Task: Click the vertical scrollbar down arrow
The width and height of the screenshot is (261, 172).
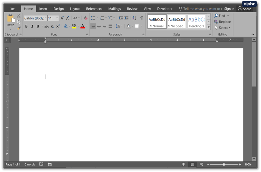Action: 254,159
